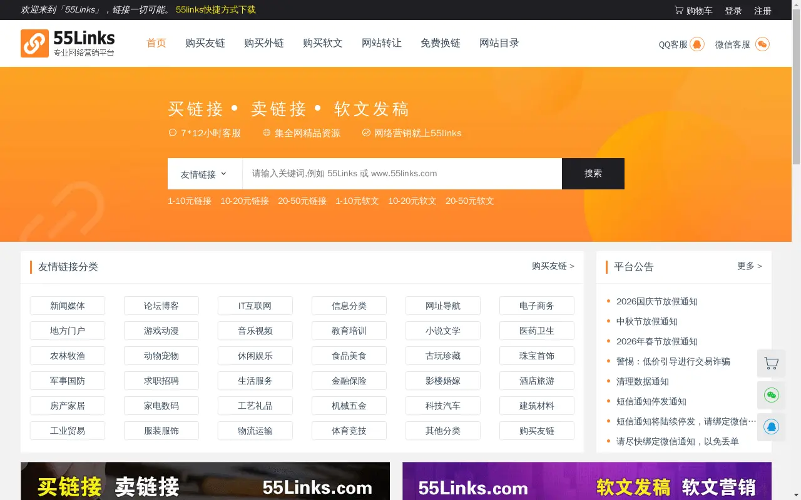
Task: Open the 购买软文 navigation menu item
Action: [x=323, y=43]
